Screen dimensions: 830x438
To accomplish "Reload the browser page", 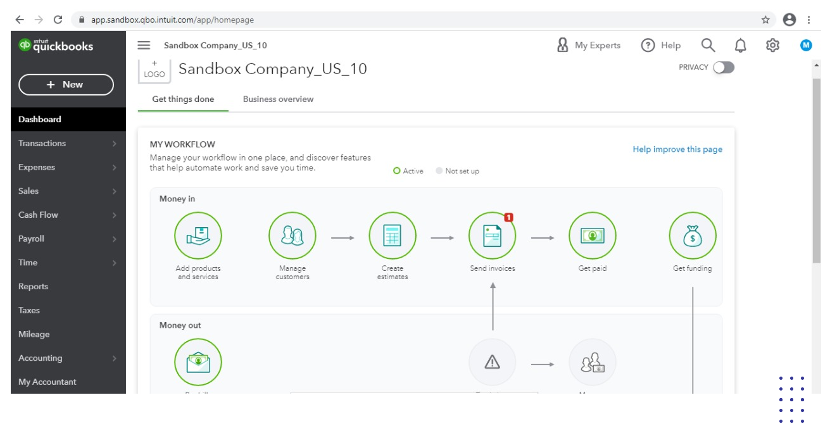I will (58, 20).
